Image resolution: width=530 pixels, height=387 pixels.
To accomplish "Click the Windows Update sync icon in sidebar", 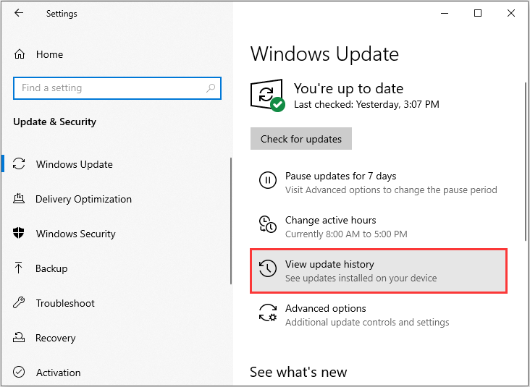I will (20, 164).
